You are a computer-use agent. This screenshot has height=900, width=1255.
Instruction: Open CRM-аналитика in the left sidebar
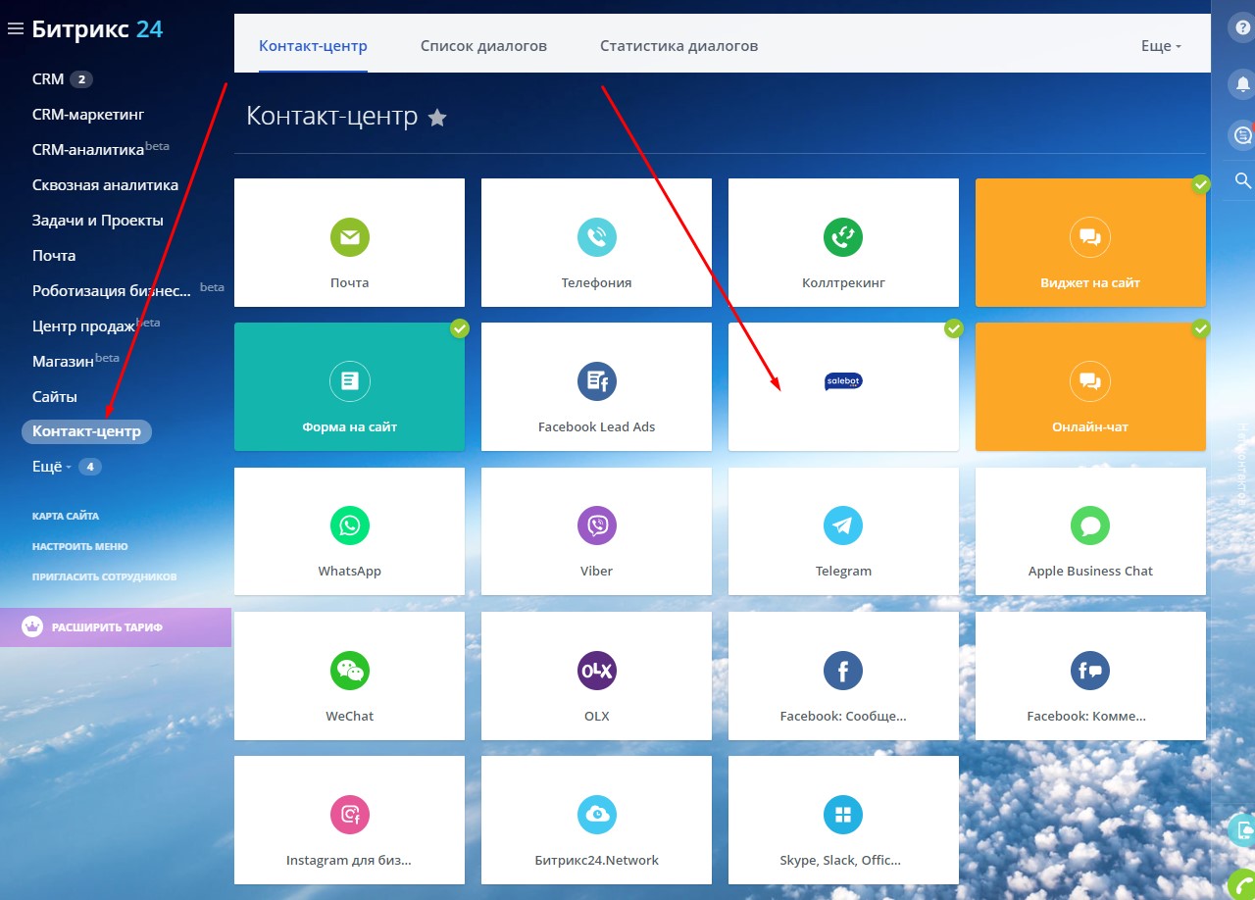(88, 150)
